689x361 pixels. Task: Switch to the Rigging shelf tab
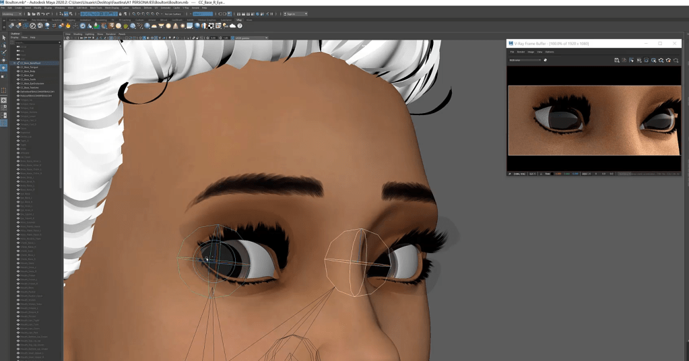(x=70, y=20)
